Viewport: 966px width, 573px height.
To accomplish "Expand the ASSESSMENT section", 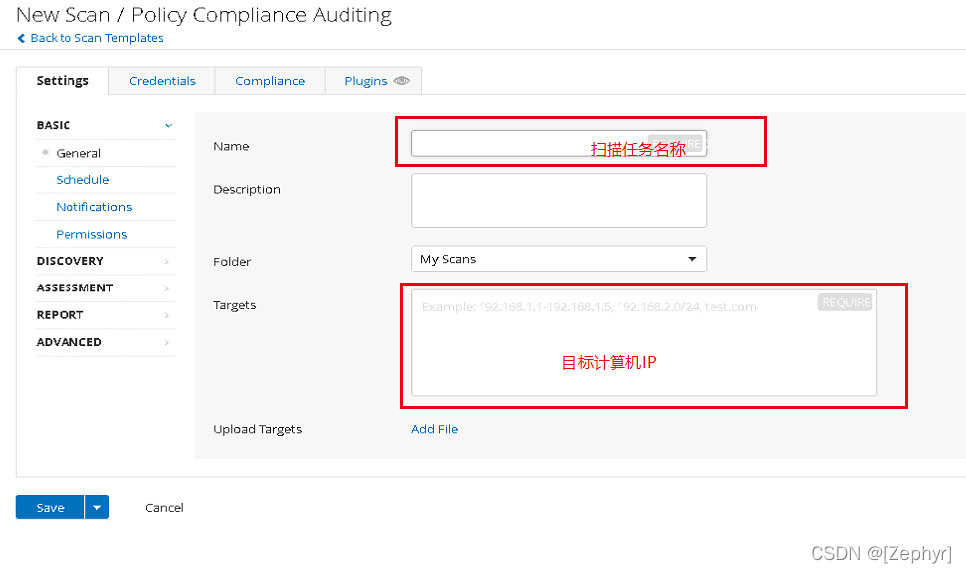I will 104,288.
